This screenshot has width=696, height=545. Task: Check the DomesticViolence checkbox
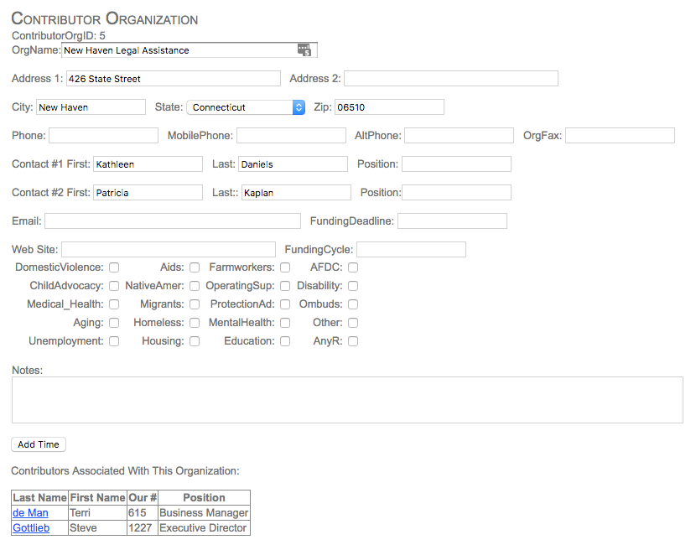(x=114, y=267)
